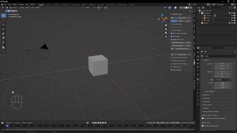This screenshot has height=133, width=237.
Task: Uncheck the Scale down checkbox
Action: point(171,37)
